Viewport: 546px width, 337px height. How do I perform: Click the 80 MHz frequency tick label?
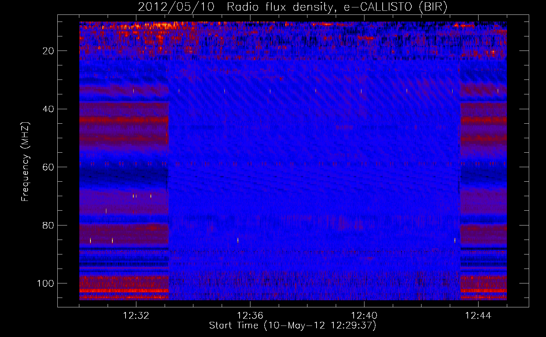coord(49,225)
